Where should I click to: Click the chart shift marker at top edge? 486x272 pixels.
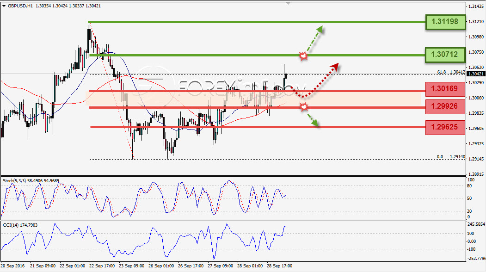[288, 3]
